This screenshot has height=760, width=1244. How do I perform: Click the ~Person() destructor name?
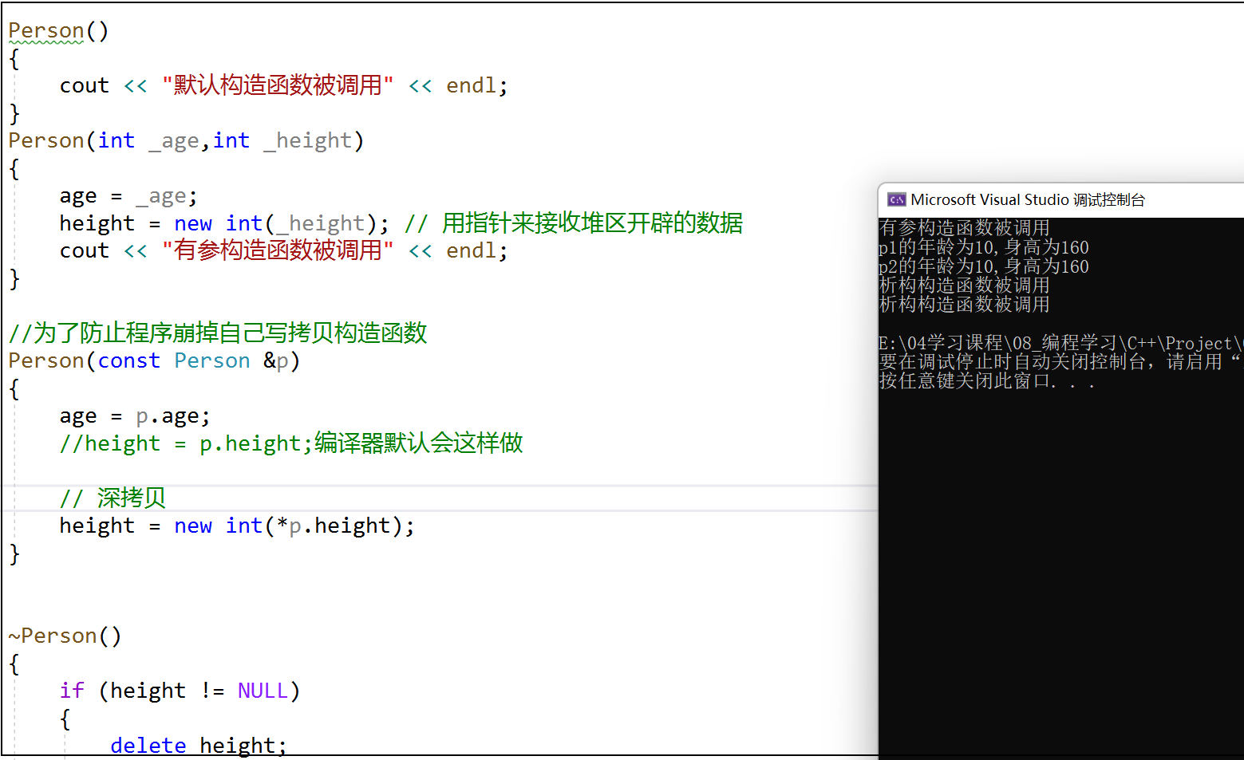[x=64, y=636]
